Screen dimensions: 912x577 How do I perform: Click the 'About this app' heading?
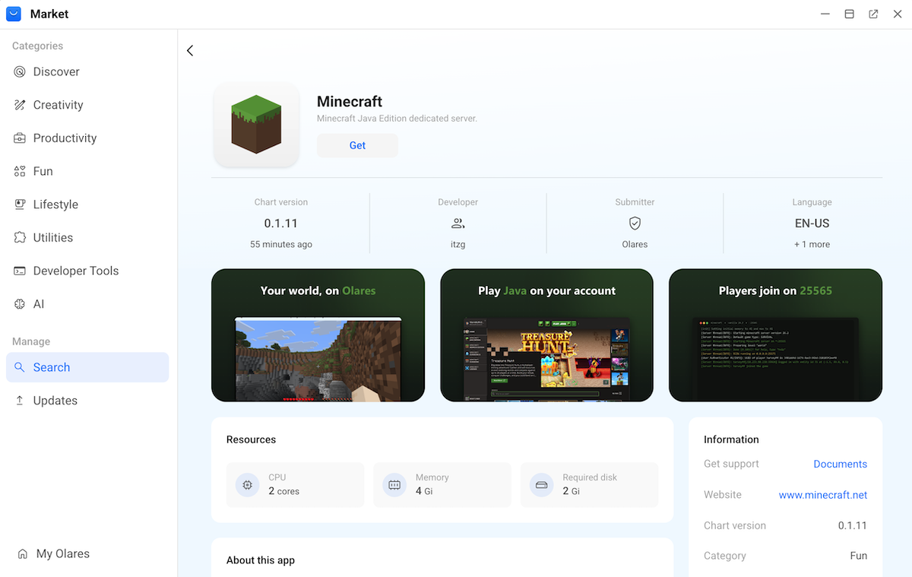[261, 560]
